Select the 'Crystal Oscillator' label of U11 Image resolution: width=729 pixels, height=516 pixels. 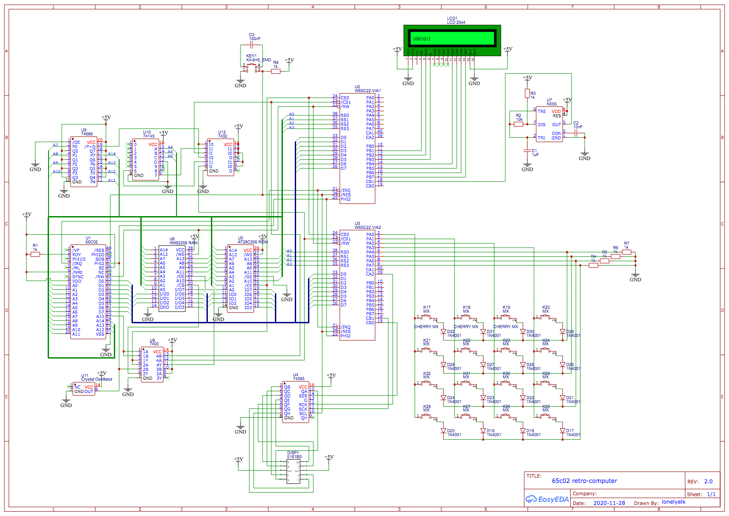97,379
